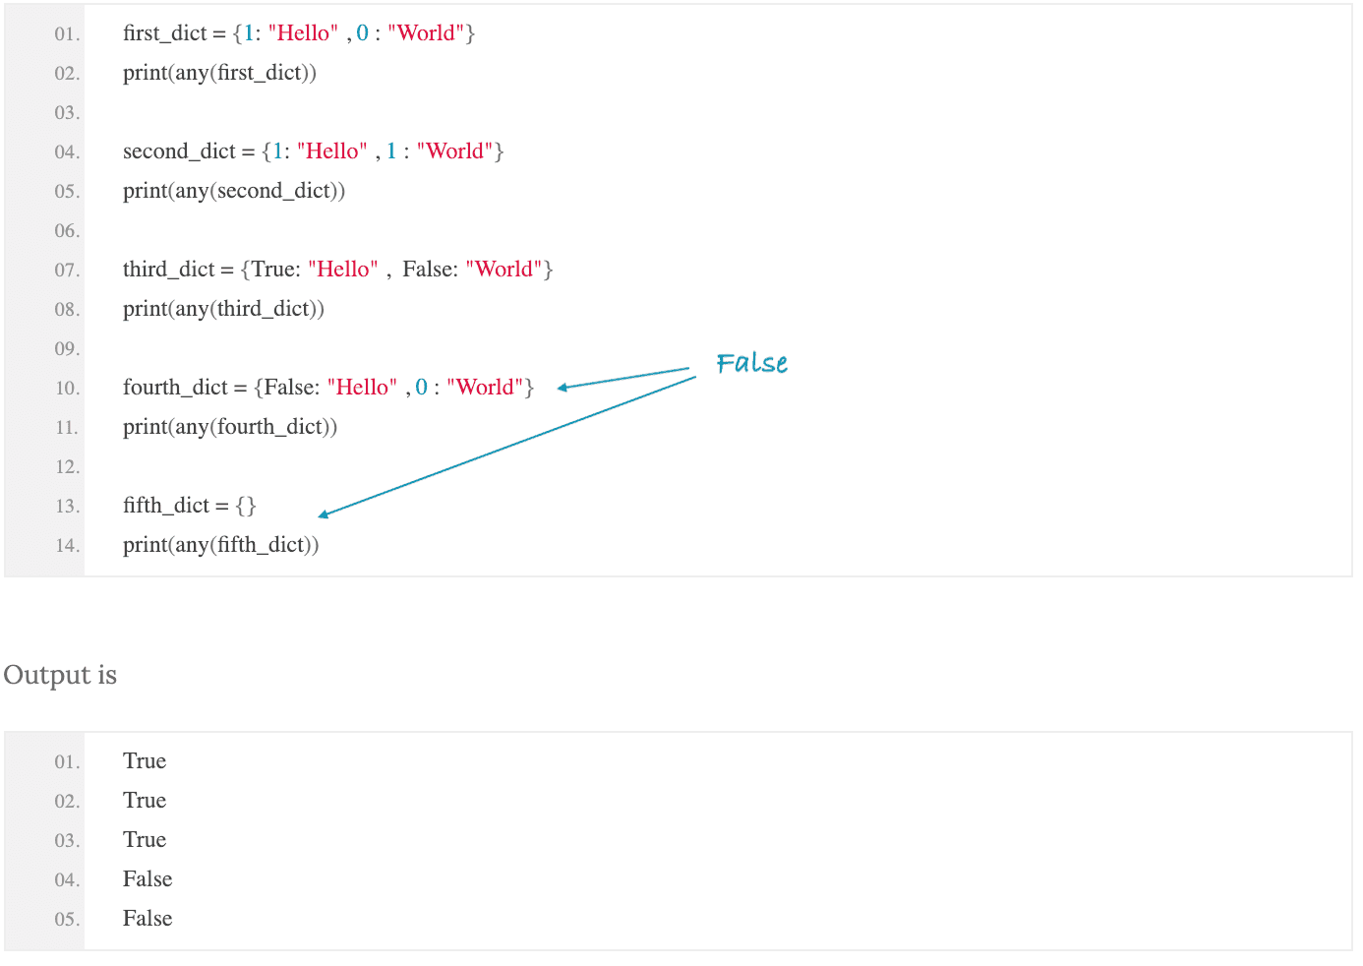Image resolution: width=1363 pixels, height=966 pixels.
Task: Click output line 04 False result
Action: tap(148, 879)
